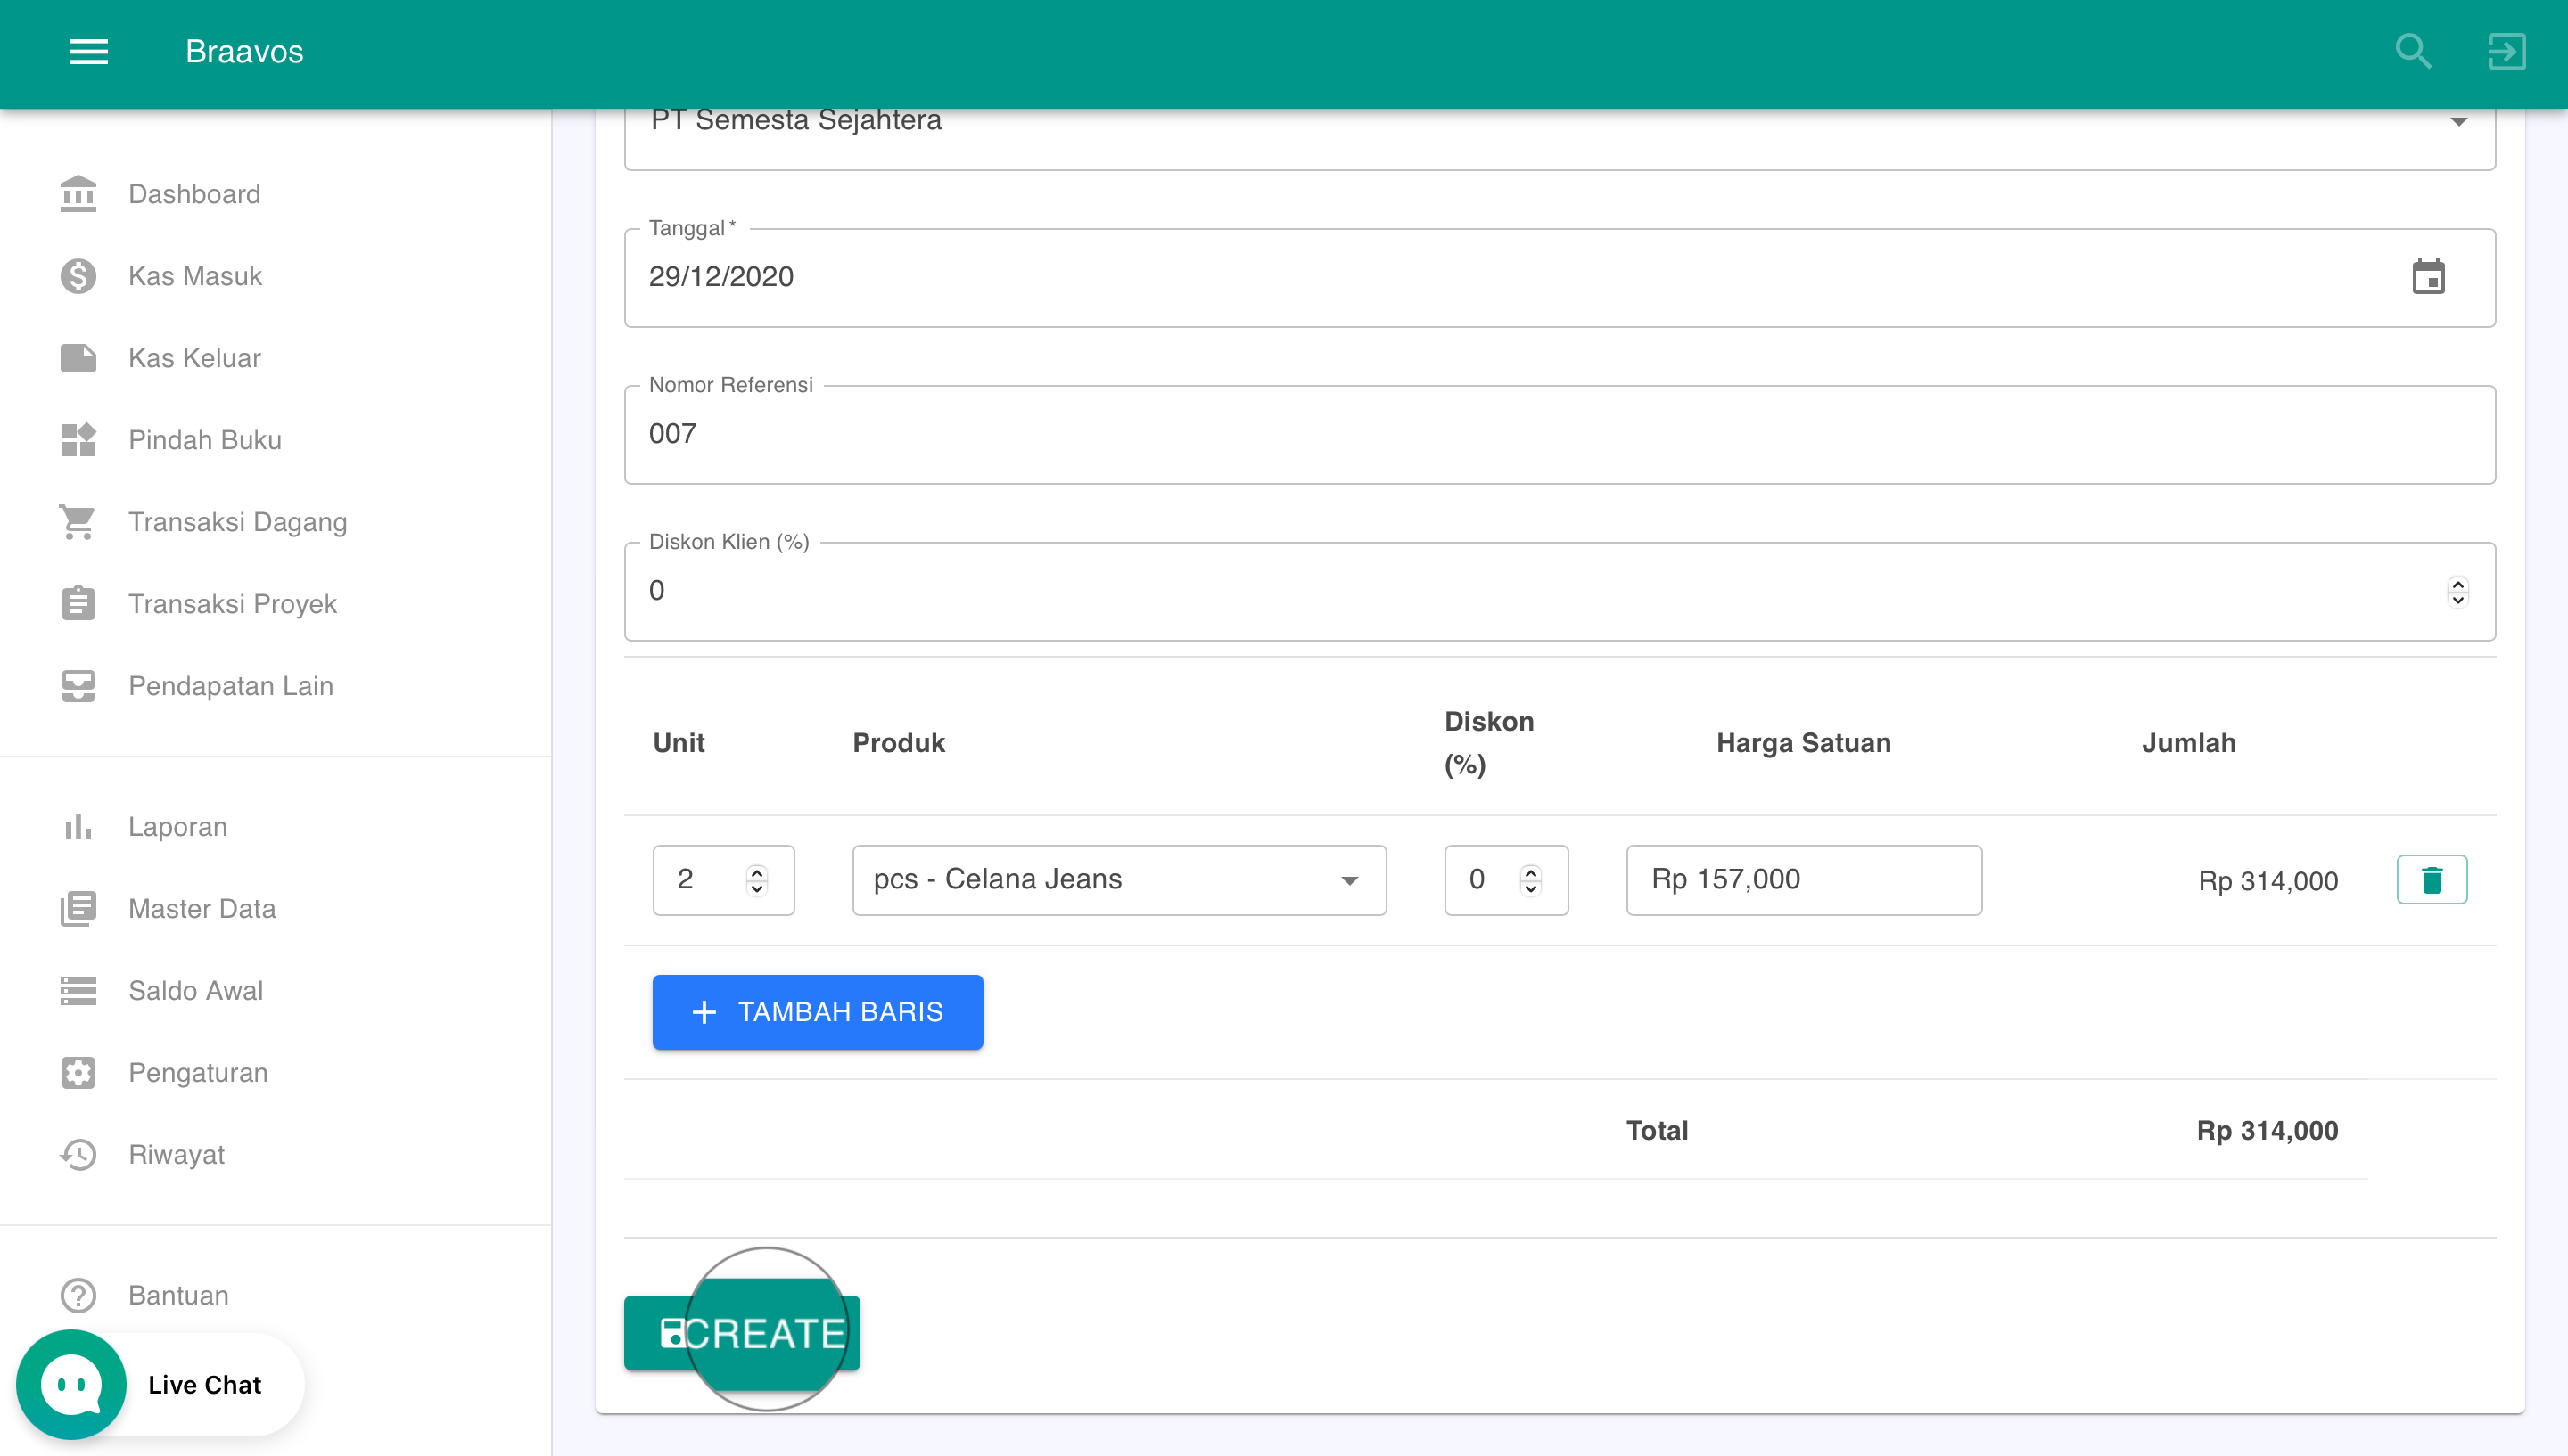
Task: Open the hamburger navigation menu
Action: pyautogui.click(x=88, y=51)
